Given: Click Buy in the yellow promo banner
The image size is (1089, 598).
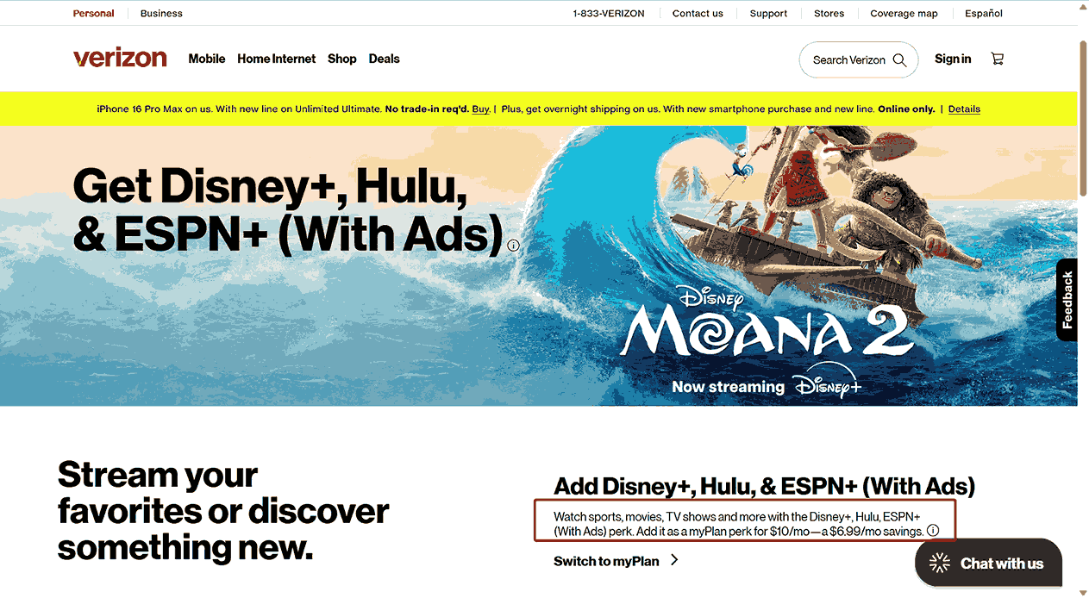Looking at the screenshot, I should 481,109.
